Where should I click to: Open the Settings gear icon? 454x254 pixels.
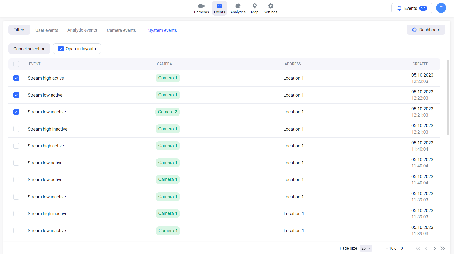point(270,6)
